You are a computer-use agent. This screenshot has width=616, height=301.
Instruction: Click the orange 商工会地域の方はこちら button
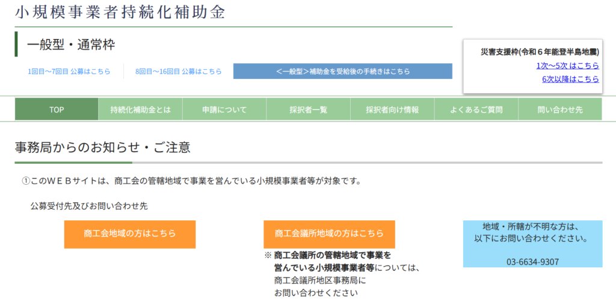(130, 234)
